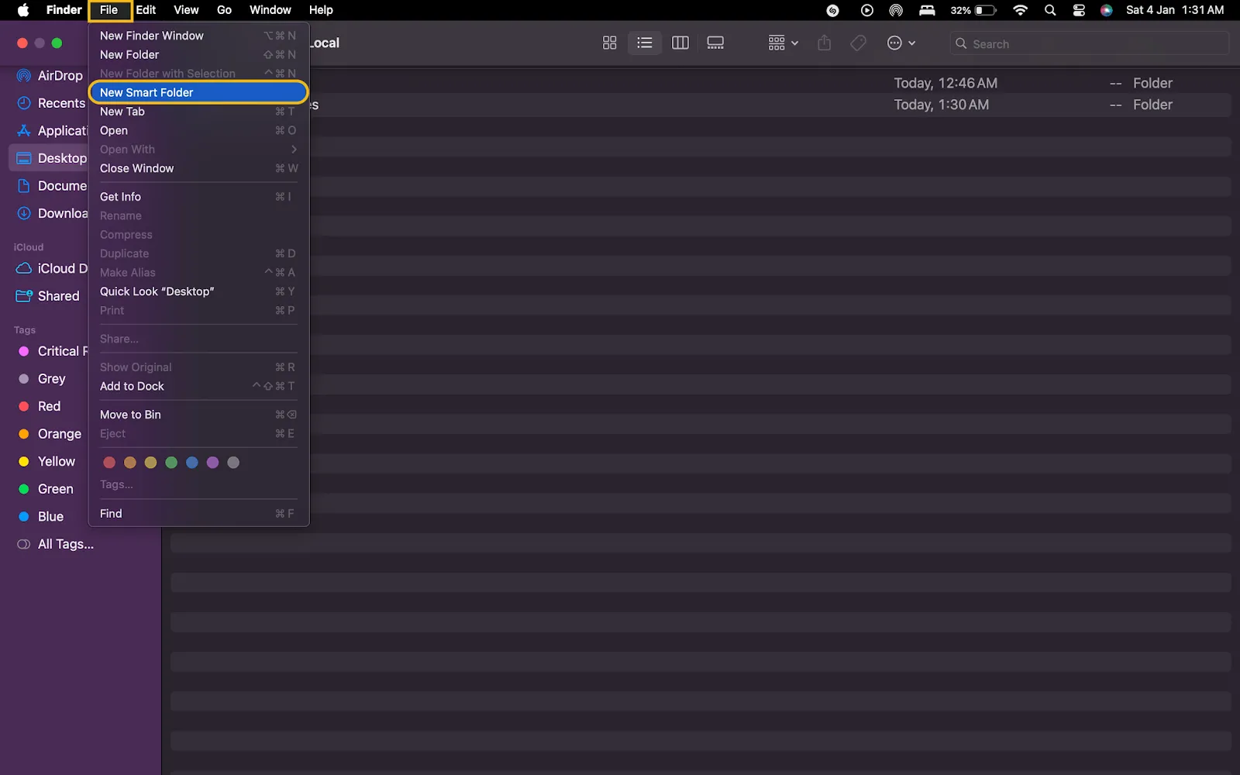1240x775 pixels.
Task: Open the Edit menu in menu bar
Action: [x=146, y=10]
